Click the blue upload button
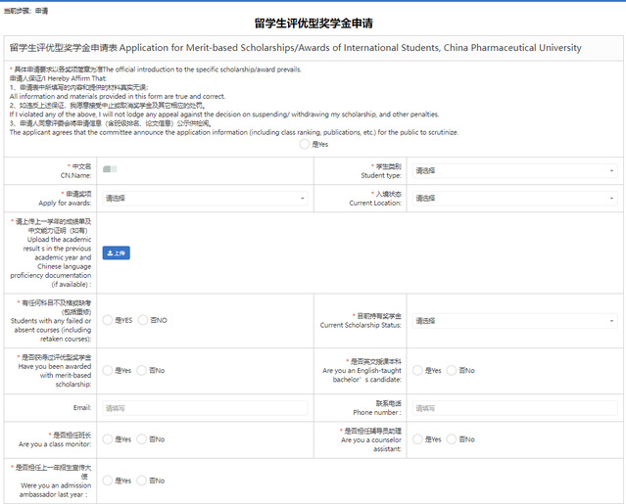Screen dimensions: 626x504 coord(116,252)
